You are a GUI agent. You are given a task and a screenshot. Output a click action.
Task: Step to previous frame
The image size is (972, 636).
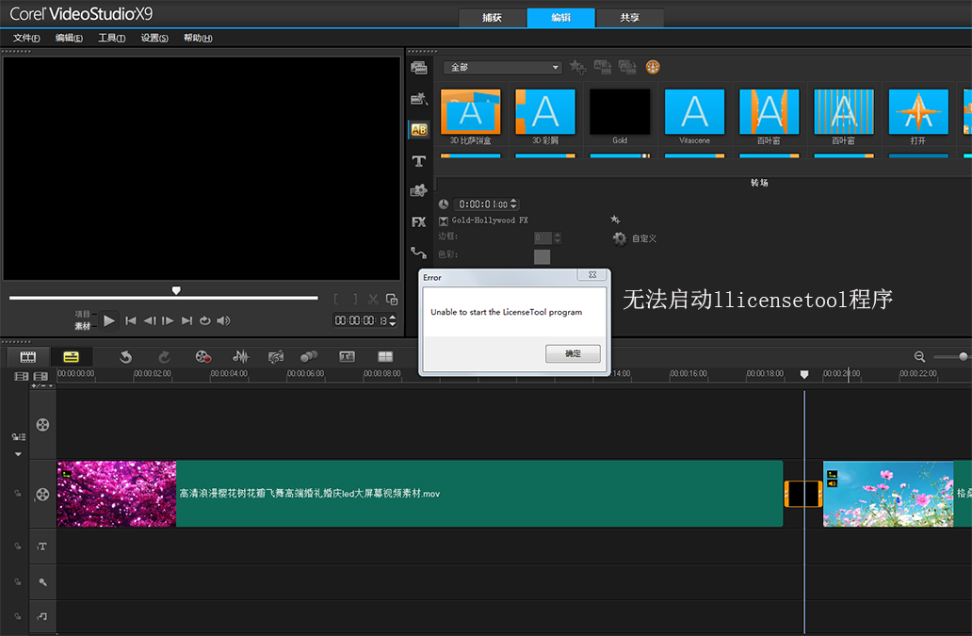click(150, 320)
